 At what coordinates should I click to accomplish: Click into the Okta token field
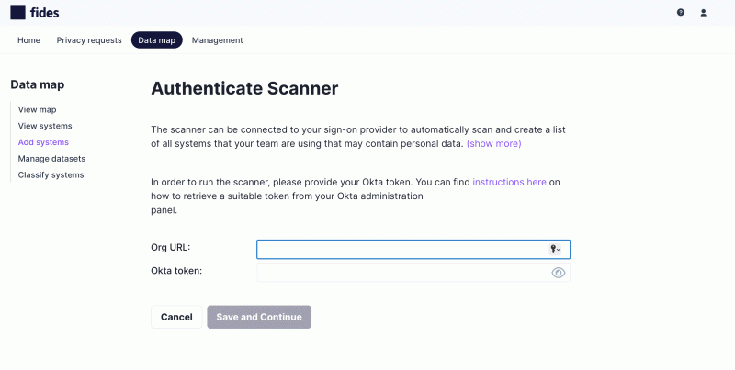point(400,273)
